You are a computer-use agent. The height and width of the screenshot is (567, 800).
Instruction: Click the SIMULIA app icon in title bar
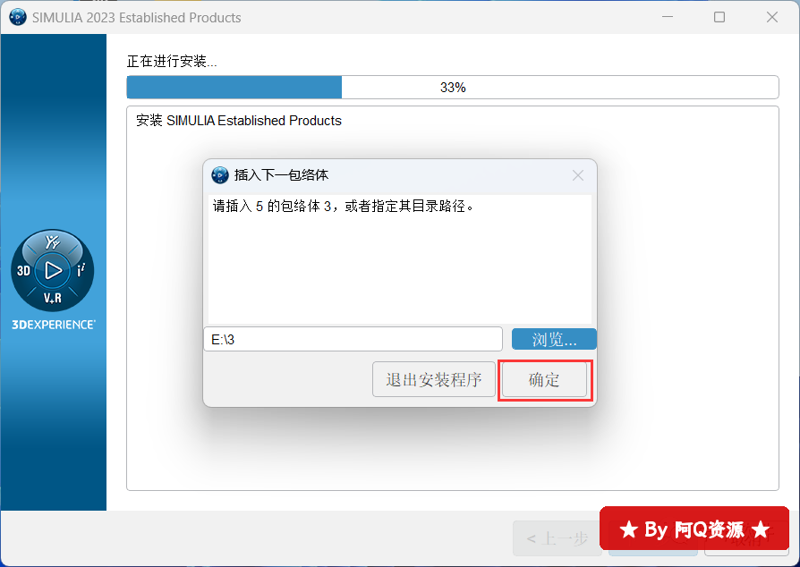coord(18,17)
